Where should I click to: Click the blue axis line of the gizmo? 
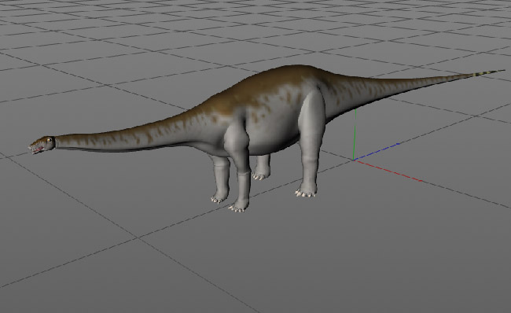pos(377,151)
